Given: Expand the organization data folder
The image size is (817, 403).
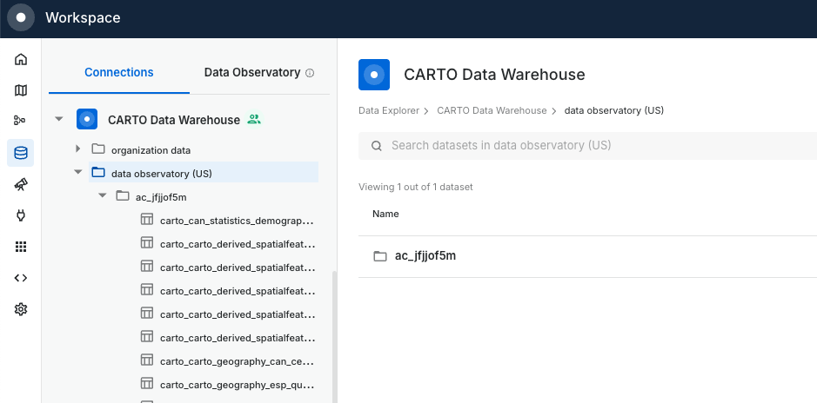Looking at the screenshot, I should click(x=78, y=149).
